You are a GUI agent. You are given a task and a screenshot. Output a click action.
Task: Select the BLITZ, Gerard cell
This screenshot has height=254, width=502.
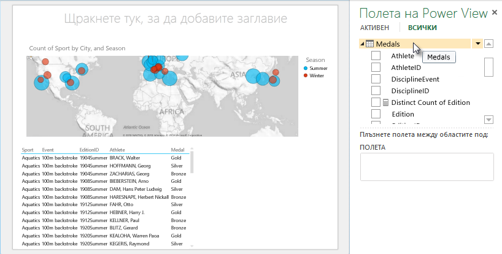[x=123, y=228]
